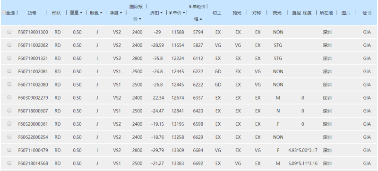Click the 5827 per-stone price cell
The image size is (378, 171).
(198, 45)
